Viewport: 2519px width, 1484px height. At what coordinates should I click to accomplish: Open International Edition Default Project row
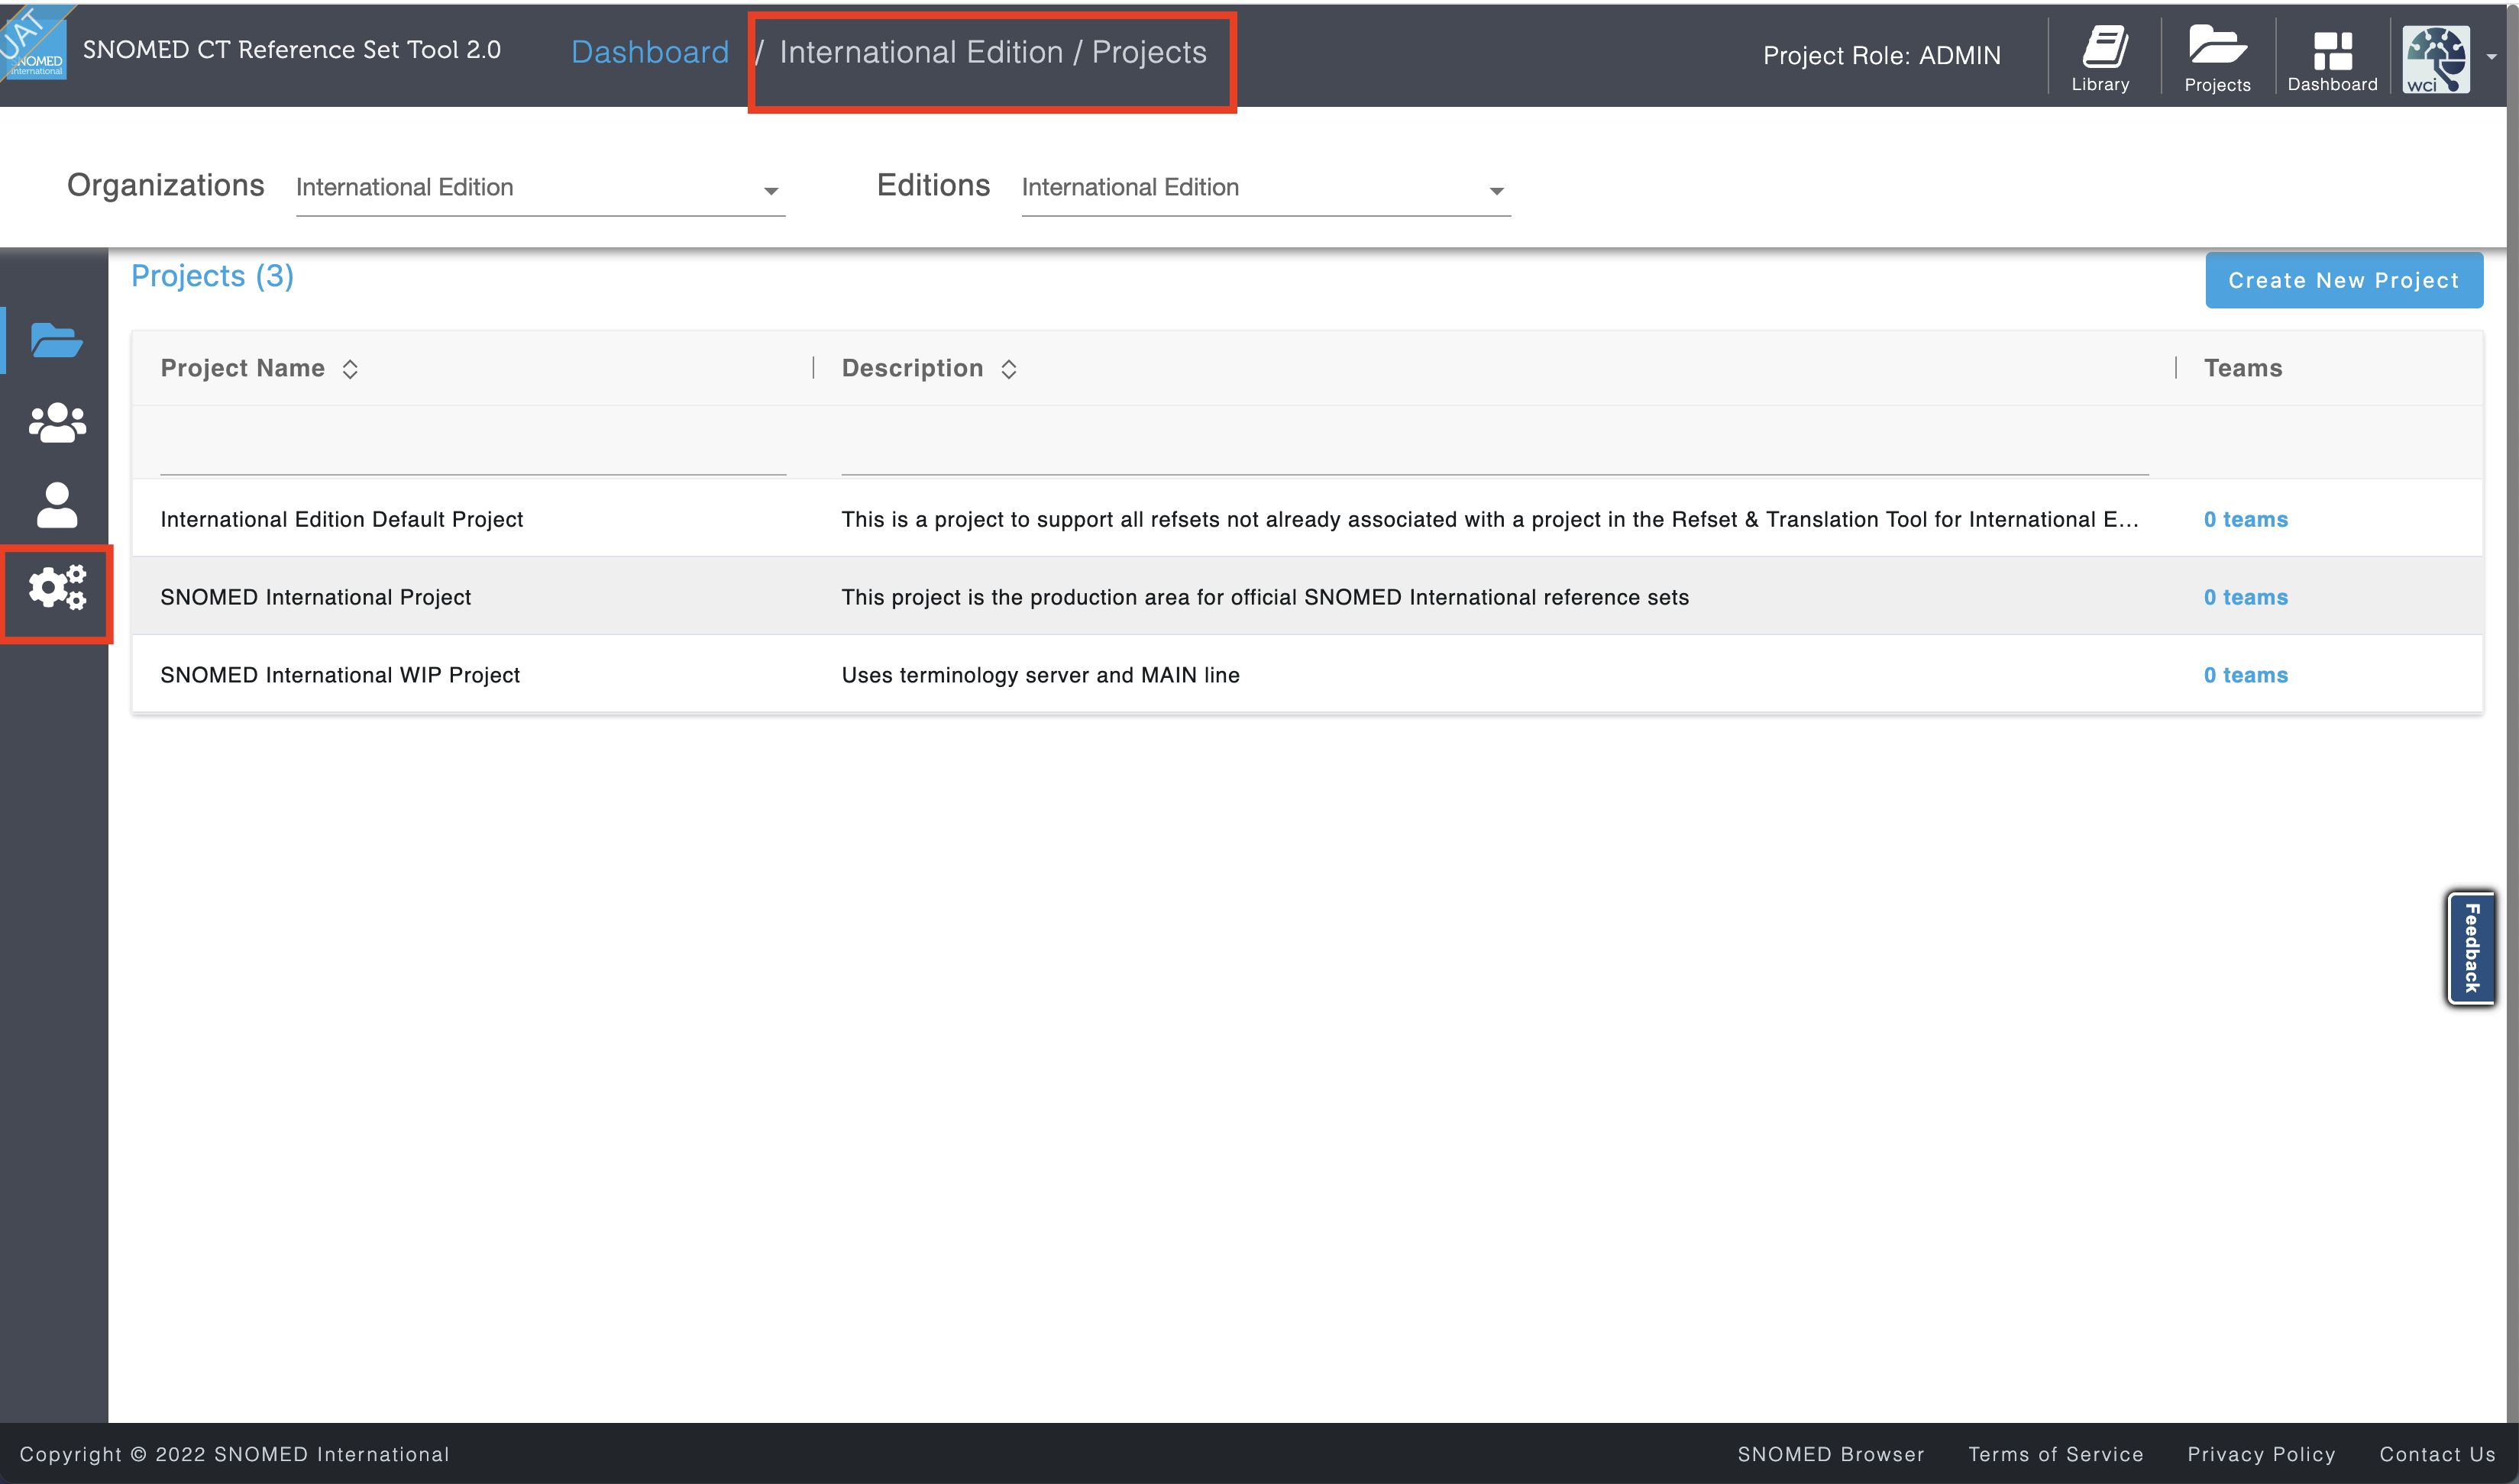(x=1307, y=519)
